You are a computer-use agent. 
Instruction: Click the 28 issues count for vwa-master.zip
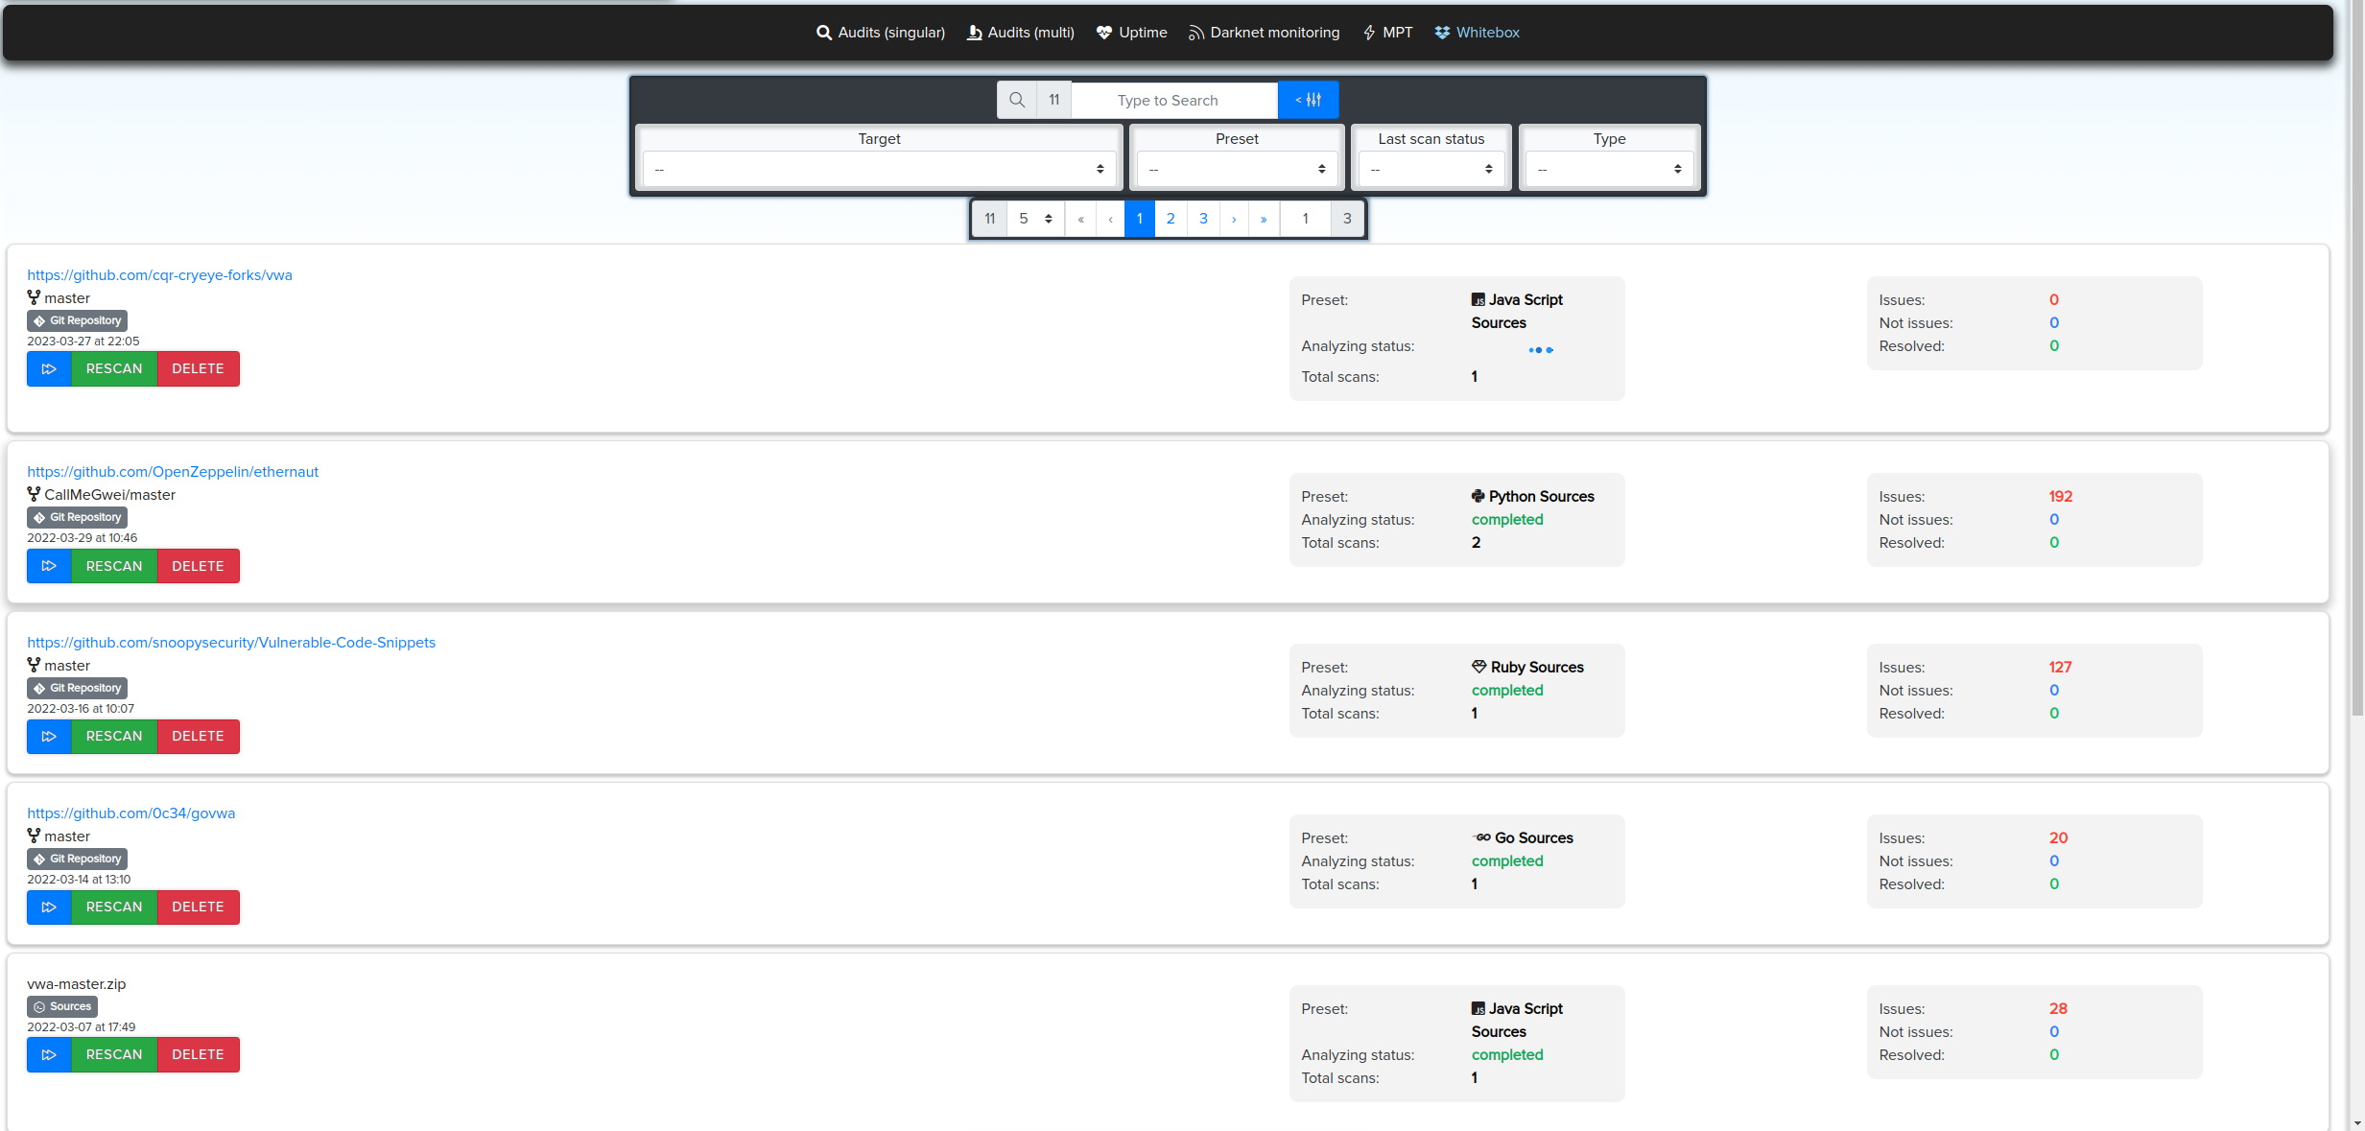[x=2059, y=1008]
